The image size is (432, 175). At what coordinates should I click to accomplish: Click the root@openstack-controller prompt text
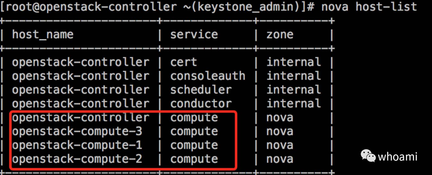pos(90,7)
